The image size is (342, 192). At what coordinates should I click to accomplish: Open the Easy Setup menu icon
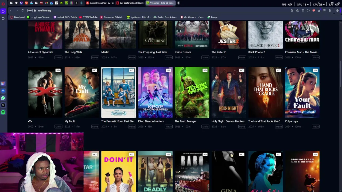(324, 10)
